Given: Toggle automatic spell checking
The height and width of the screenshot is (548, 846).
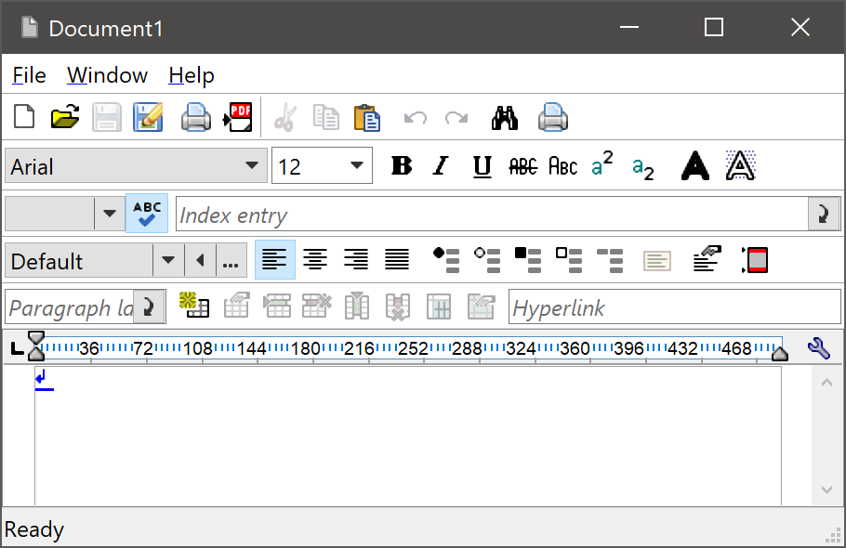Looking at the screenshot, I should [147, 214].
